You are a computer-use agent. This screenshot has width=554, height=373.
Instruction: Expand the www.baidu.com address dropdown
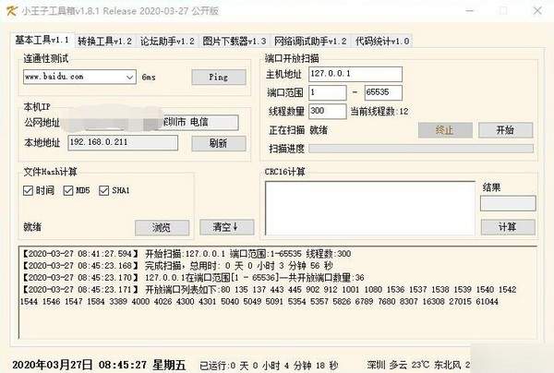[x=128, y=77]
